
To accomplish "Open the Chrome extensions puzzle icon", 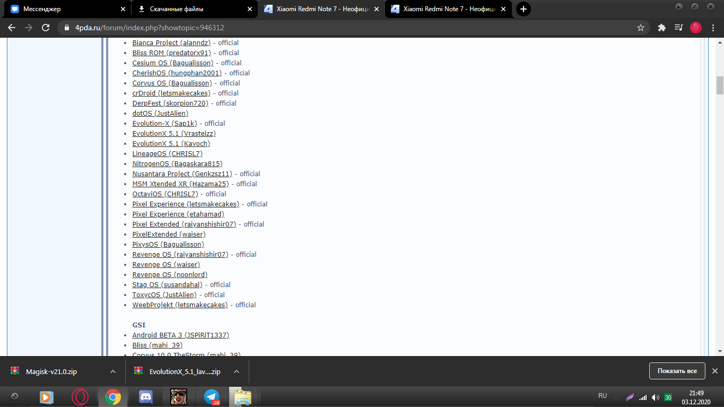I will [x=661, y=28].
